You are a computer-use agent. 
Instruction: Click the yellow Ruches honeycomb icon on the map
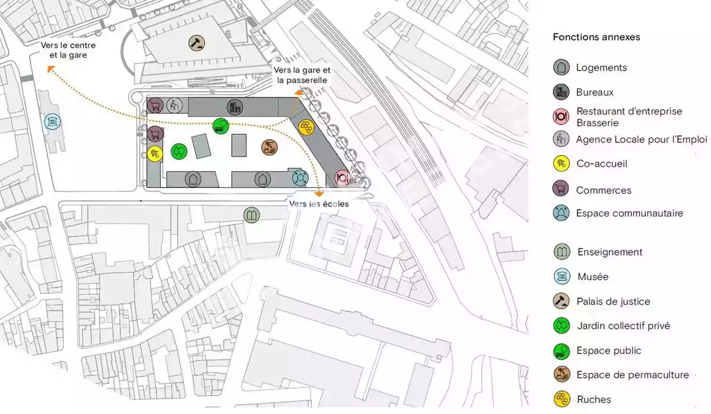[x=306, y=126]
